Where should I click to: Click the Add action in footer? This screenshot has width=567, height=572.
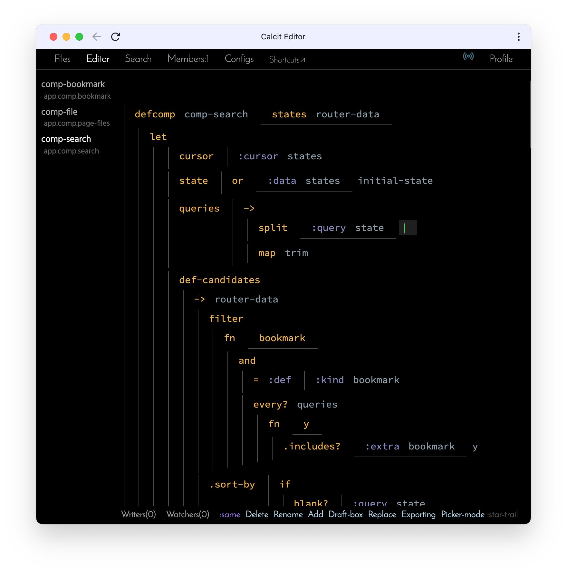[315, 514]
